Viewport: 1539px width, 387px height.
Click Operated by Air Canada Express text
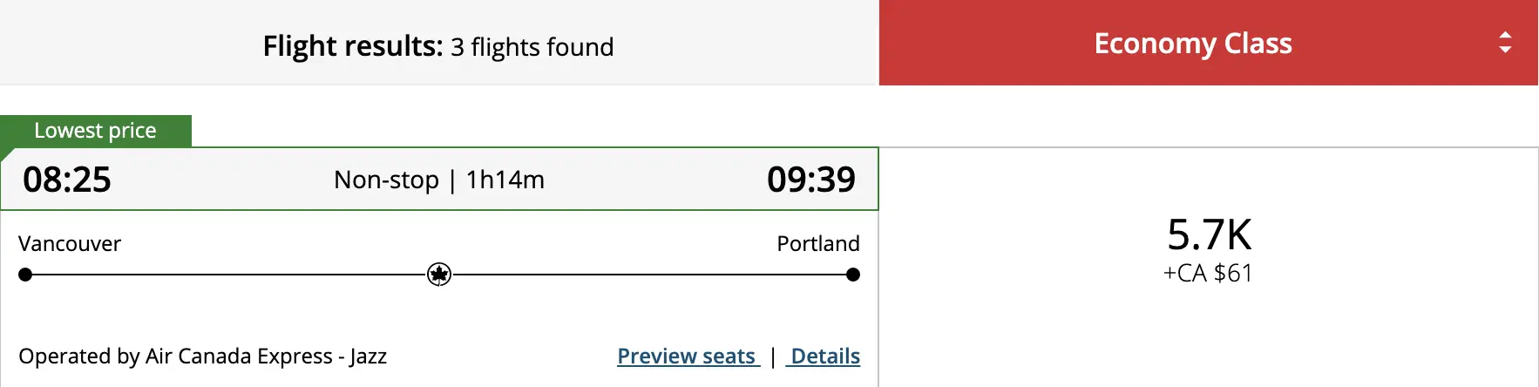coord(202,356)
